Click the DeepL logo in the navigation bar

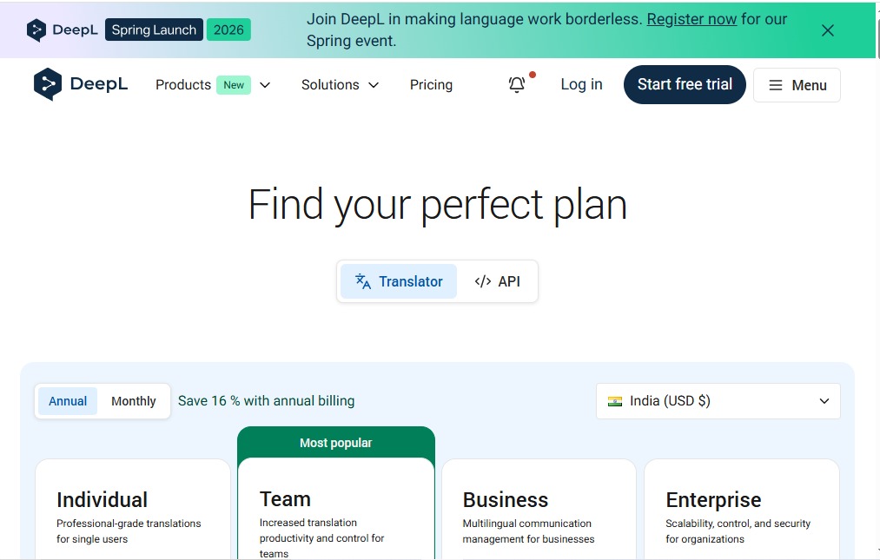(x=81, y=84)
